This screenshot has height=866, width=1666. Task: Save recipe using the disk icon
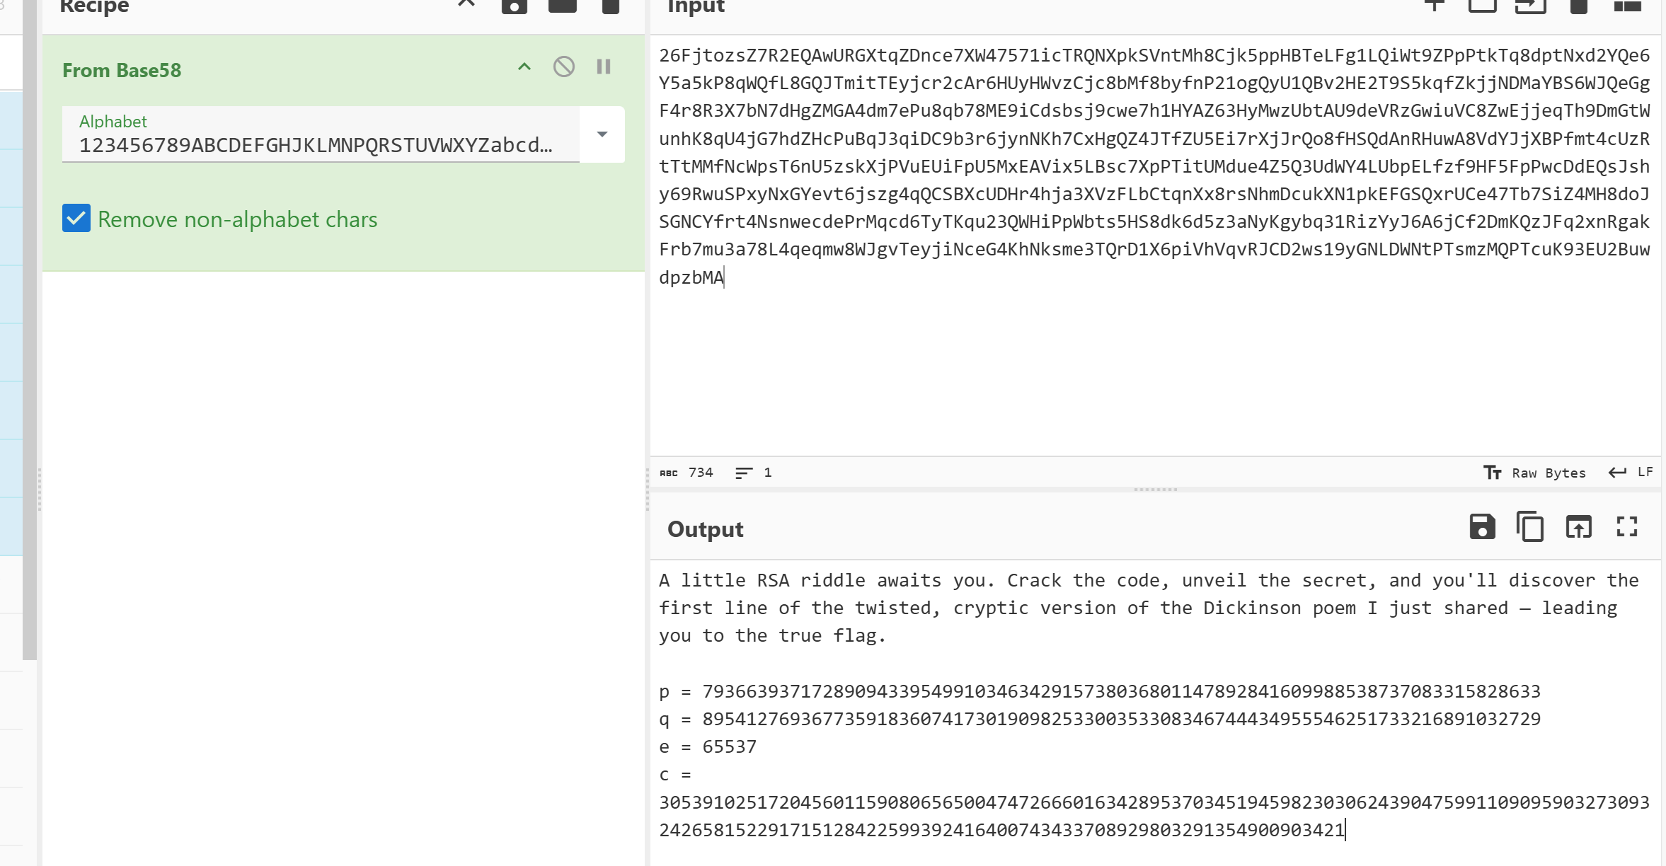[515, 6]
